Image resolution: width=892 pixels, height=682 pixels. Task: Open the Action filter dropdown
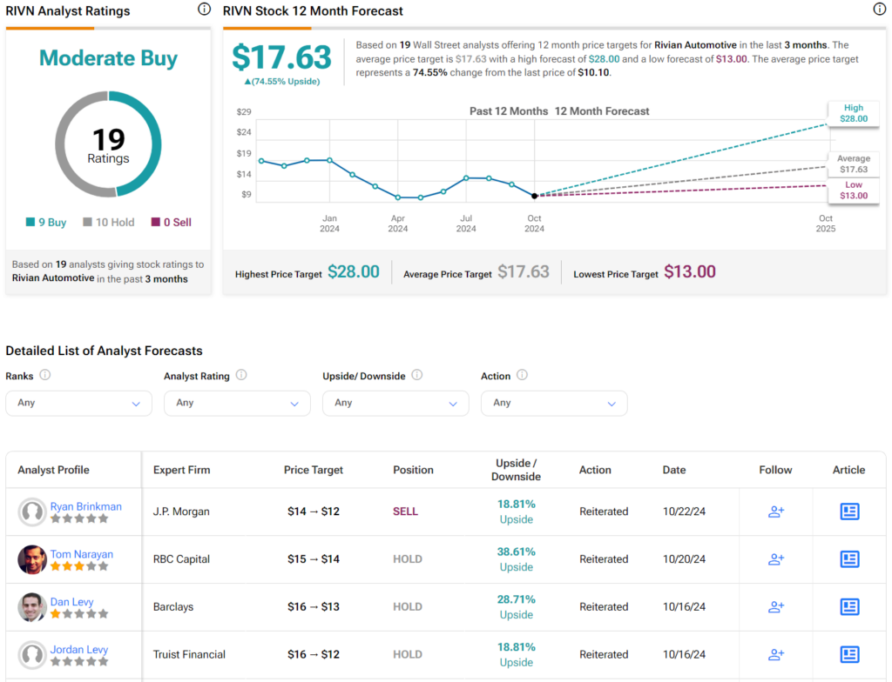coord(554,403)
